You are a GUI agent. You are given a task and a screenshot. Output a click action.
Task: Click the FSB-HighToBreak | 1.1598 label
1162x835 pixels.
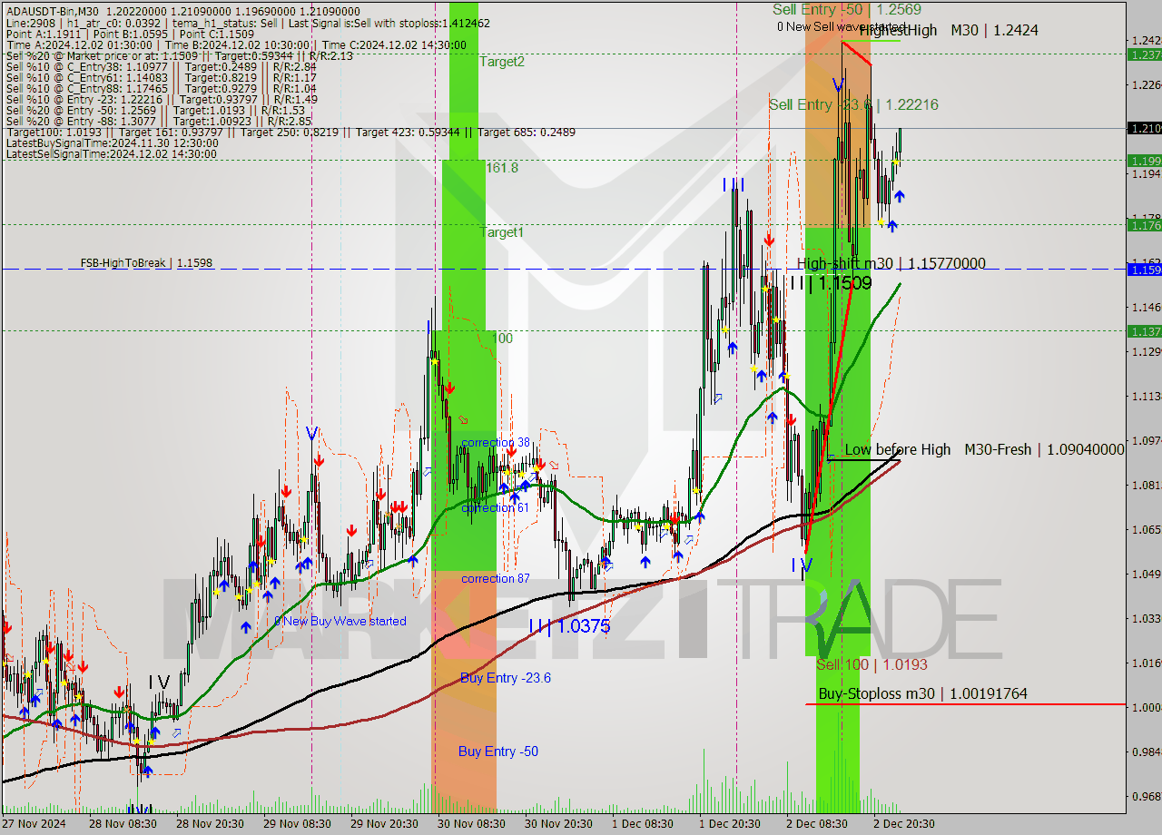point(146,263)
